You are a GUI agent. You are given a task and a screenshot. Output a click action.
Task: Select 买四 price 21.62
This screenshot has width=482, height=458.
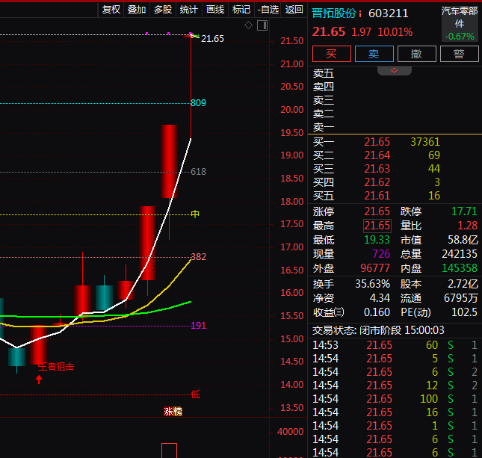pos(377,182)
